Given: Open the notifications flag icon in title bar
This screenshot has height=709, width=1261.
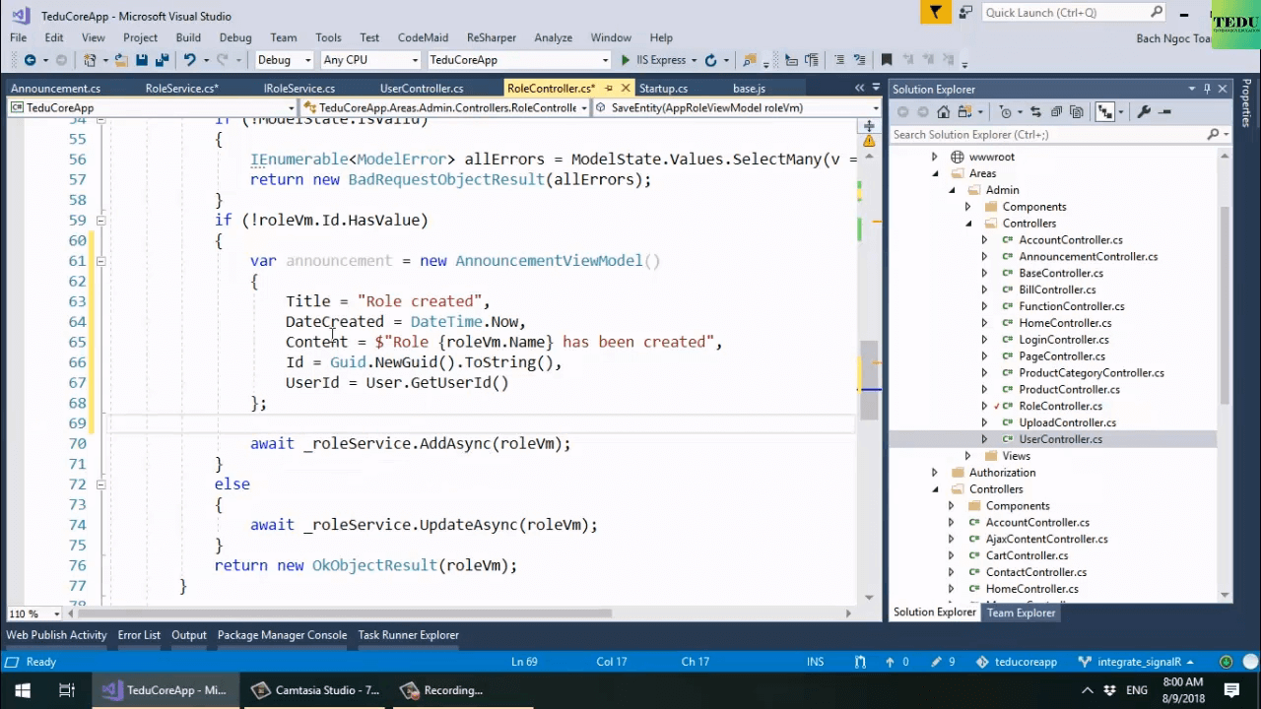Looking at the screenshot, I should click(934, 13).
